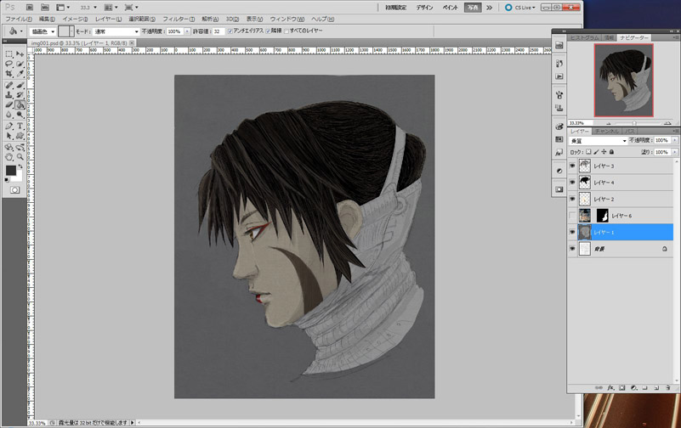Enable the すべてのレイヤー checkbox
The width and height of the screenshot is (681, 428).
coord(287,31)
